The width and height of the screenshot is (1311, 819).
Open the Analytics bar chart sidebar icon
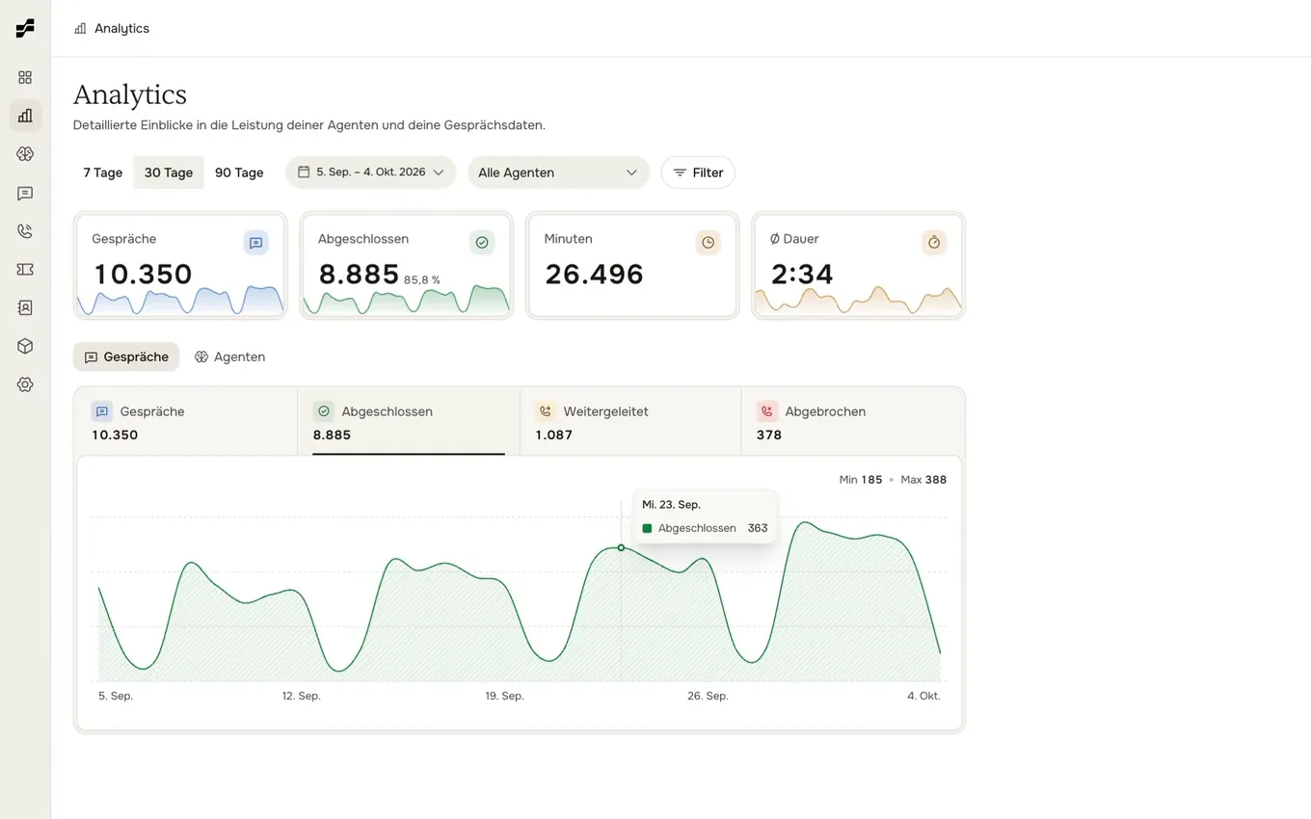tap(25, 116)
